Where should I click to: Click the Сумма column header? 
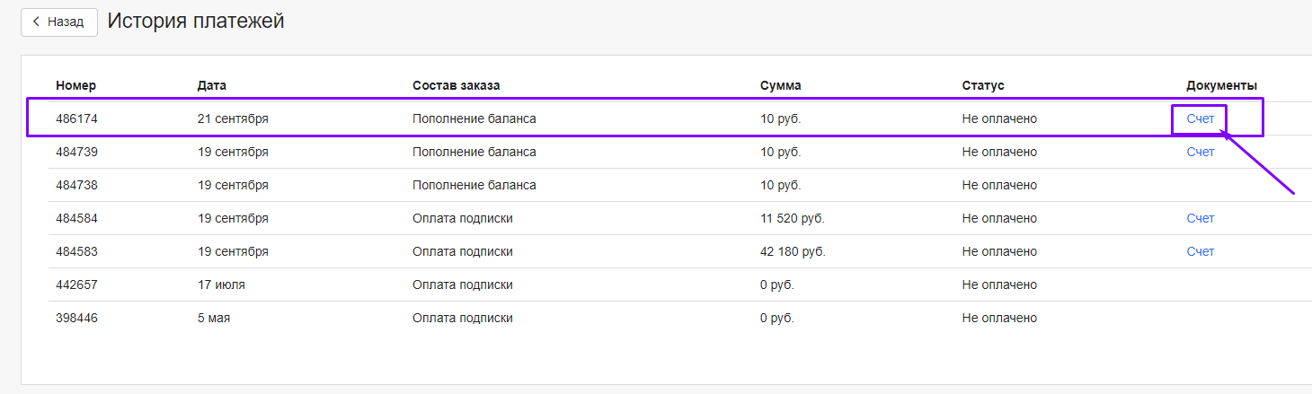(780, 85)
